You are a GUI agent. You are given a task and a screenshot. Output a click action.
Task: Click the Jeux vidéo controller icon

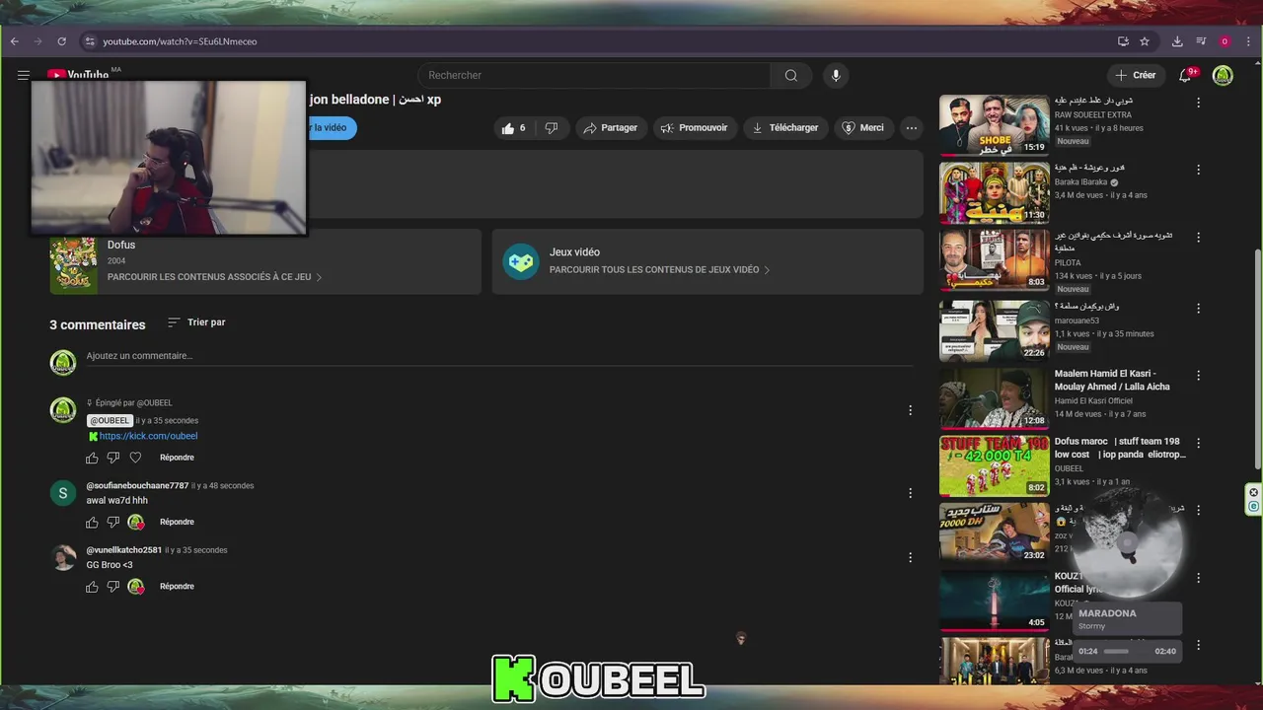click(x=521, y=261)
